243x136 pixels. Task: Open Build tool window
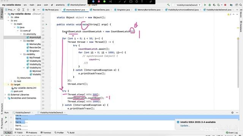[71, 133]
